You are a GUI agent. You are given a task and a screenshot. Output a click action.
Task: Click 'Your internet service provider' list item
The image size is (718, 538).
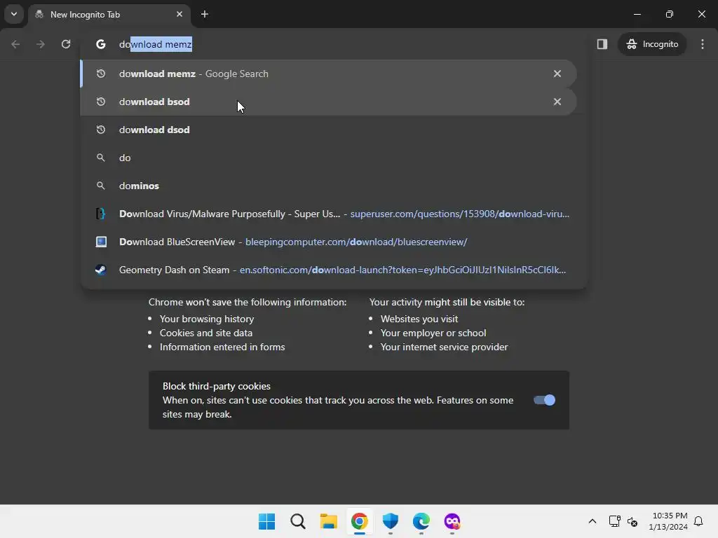[444, 347]
